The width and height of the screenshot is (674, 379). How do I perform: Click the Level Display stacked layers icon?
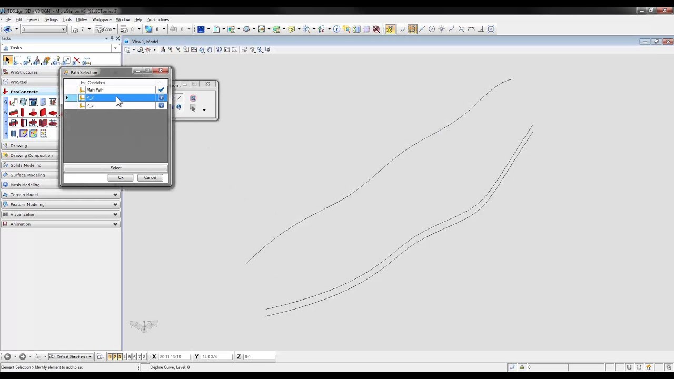pyautogui.click(x=291, y=29)
